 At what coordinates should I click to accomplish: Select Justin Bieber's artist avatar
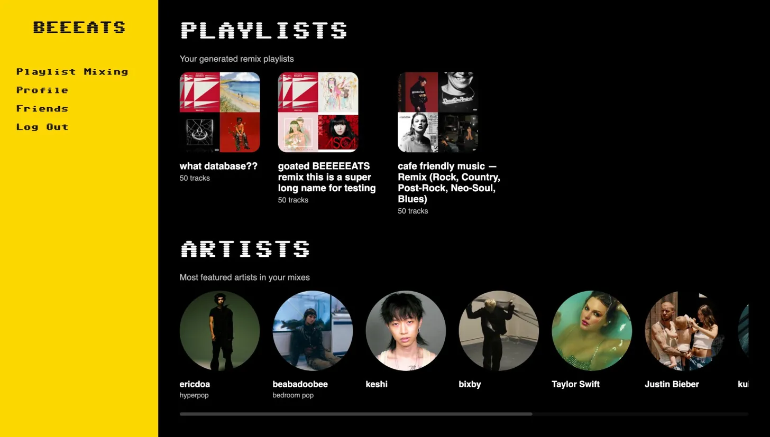685,331
